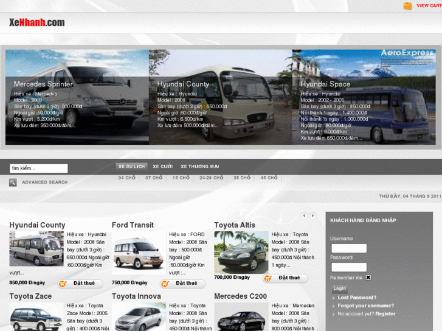Open the Ford Transit product title

coord(133,225)
